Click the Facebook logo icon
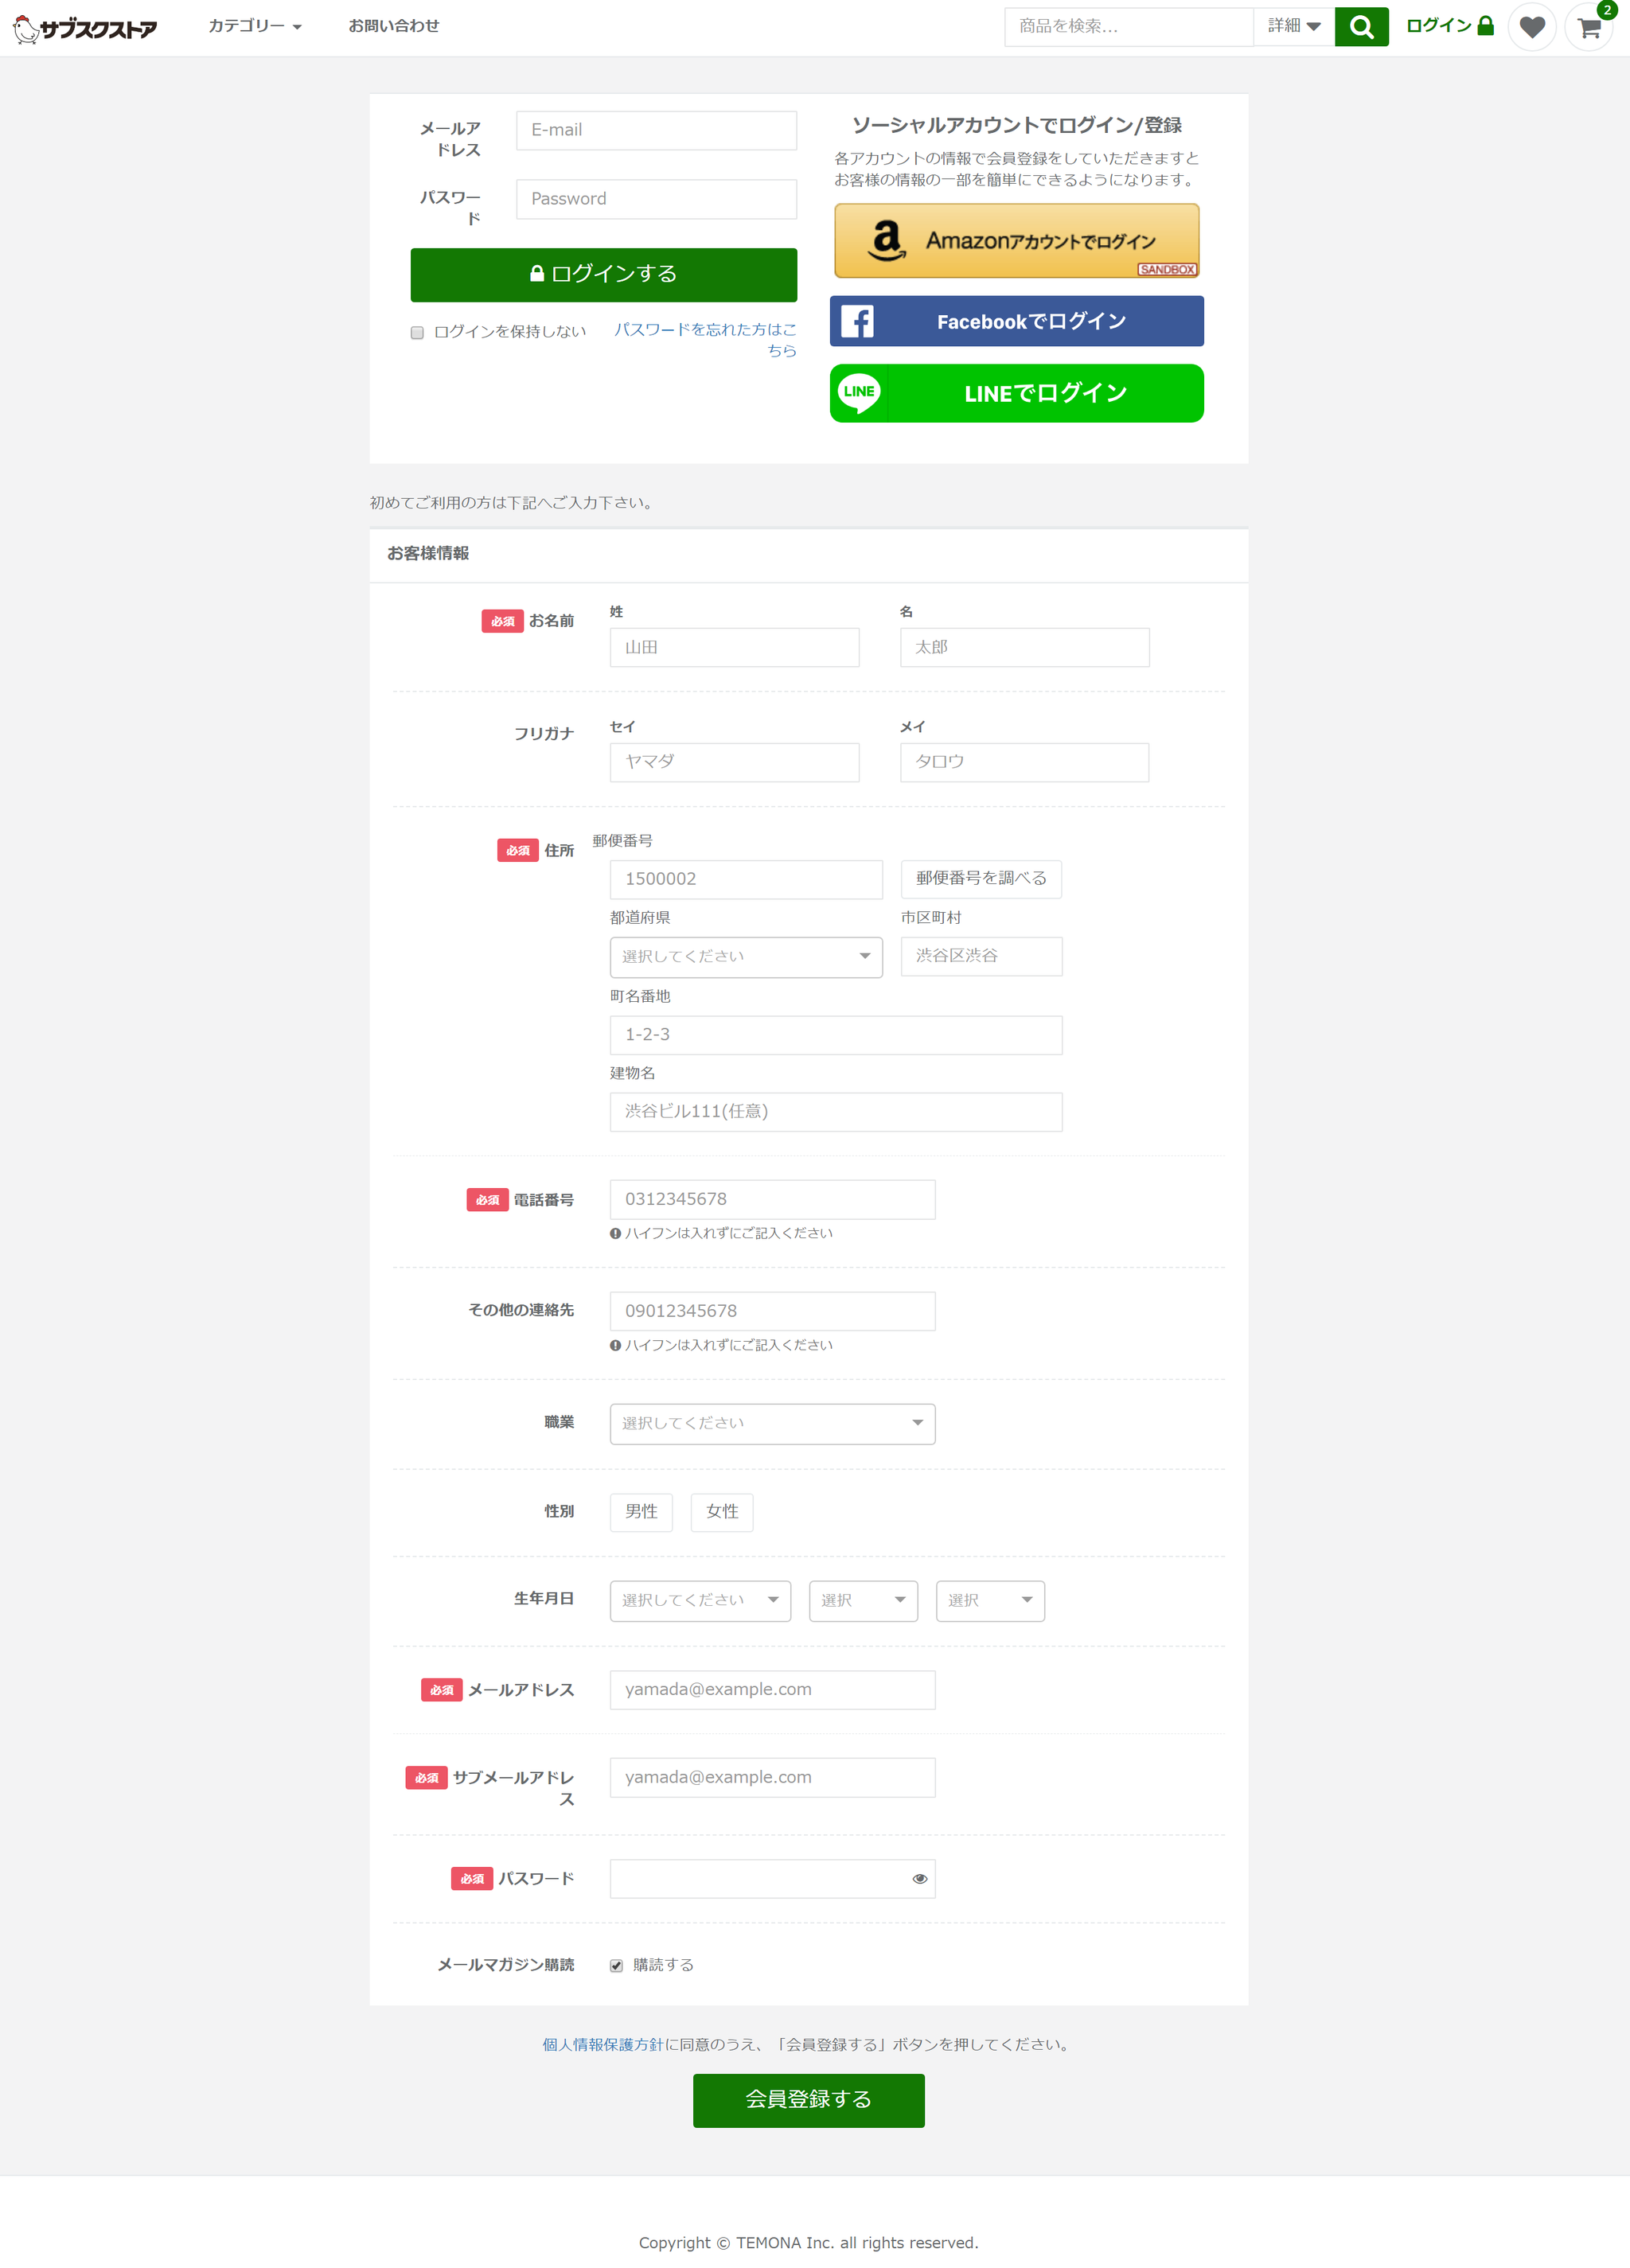The image size is (1630, 2268). pyautogui.click(x=857, y=321)
